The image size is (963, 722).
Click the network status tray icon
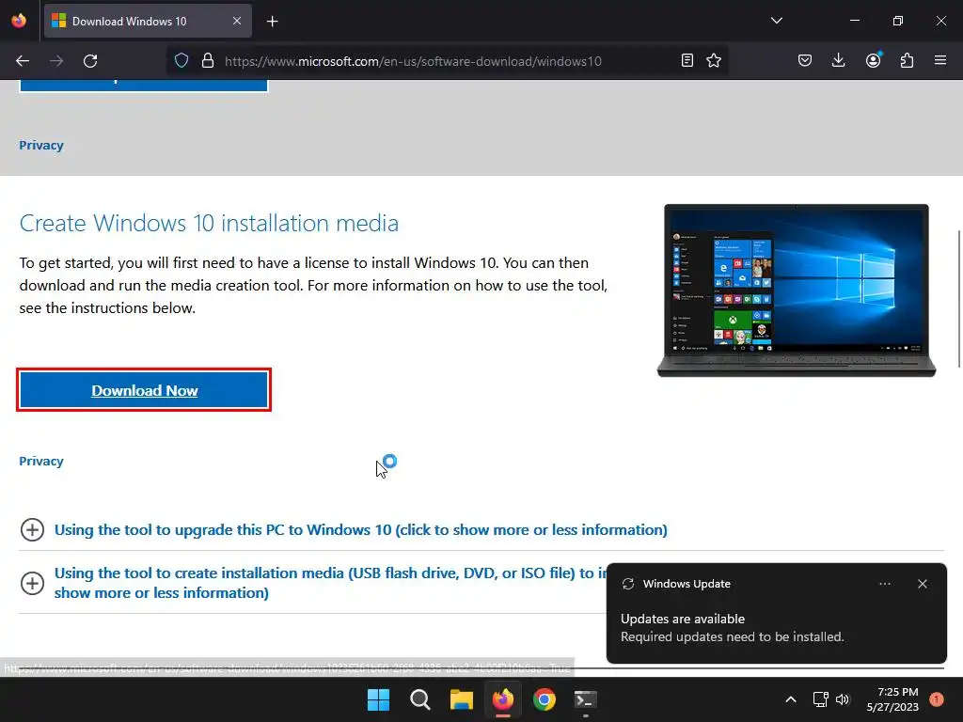[x=820, y=699]
